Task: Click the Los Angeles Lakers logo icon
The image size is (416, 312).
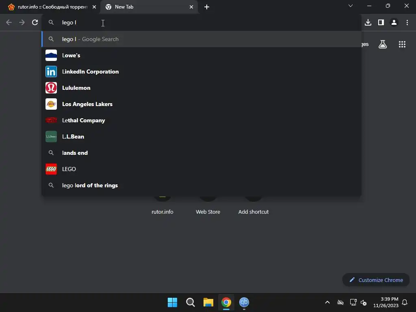Action: (x=51, y=104)
